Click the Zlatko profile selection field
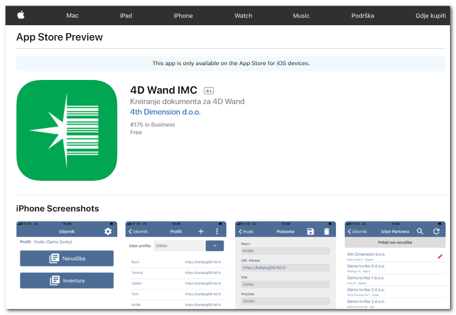Screen dimensions: 456x315 click(179, 246)
